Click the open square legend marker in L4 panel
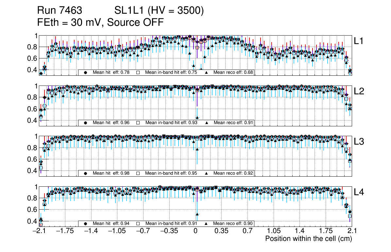This screenshot has height=252, width=391. point(138,224)
